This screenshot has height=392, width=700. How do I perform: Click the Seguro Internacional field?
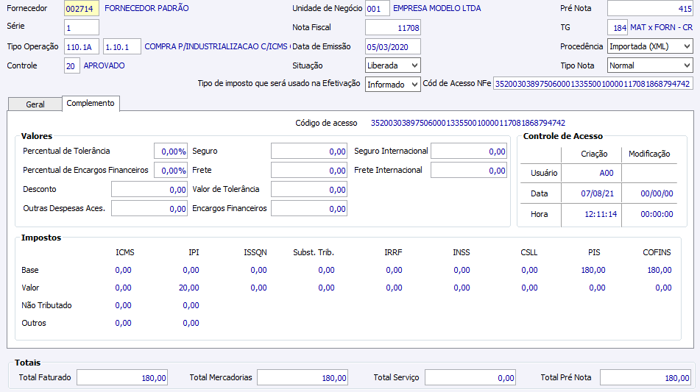coord(469,152)
